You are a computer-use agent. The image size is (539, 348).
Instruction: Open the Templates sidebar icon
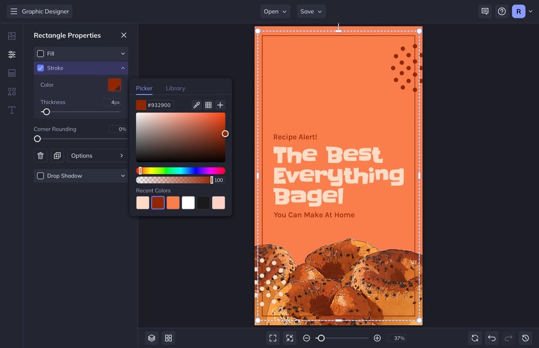(11, 73)
